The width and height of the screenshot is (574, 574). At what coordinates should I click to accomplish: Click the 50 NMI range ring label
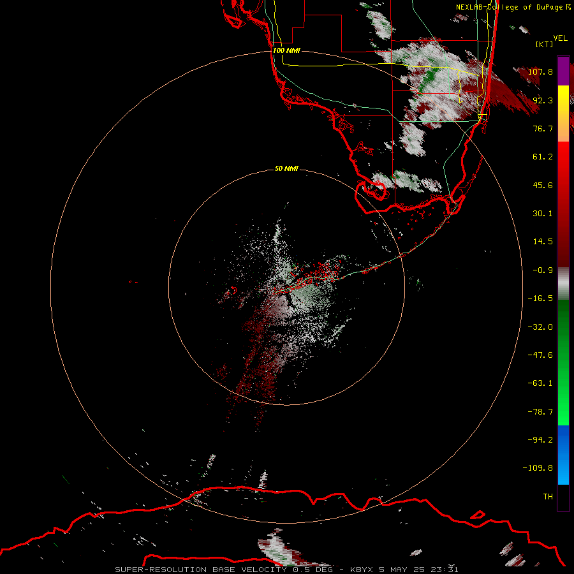coord(286,168)
